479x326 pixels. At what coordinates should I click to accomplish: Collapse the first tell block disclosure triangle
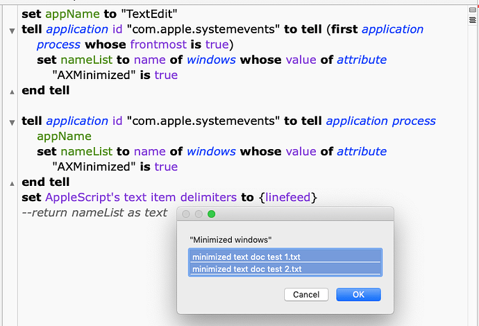[x=12, y=31]
